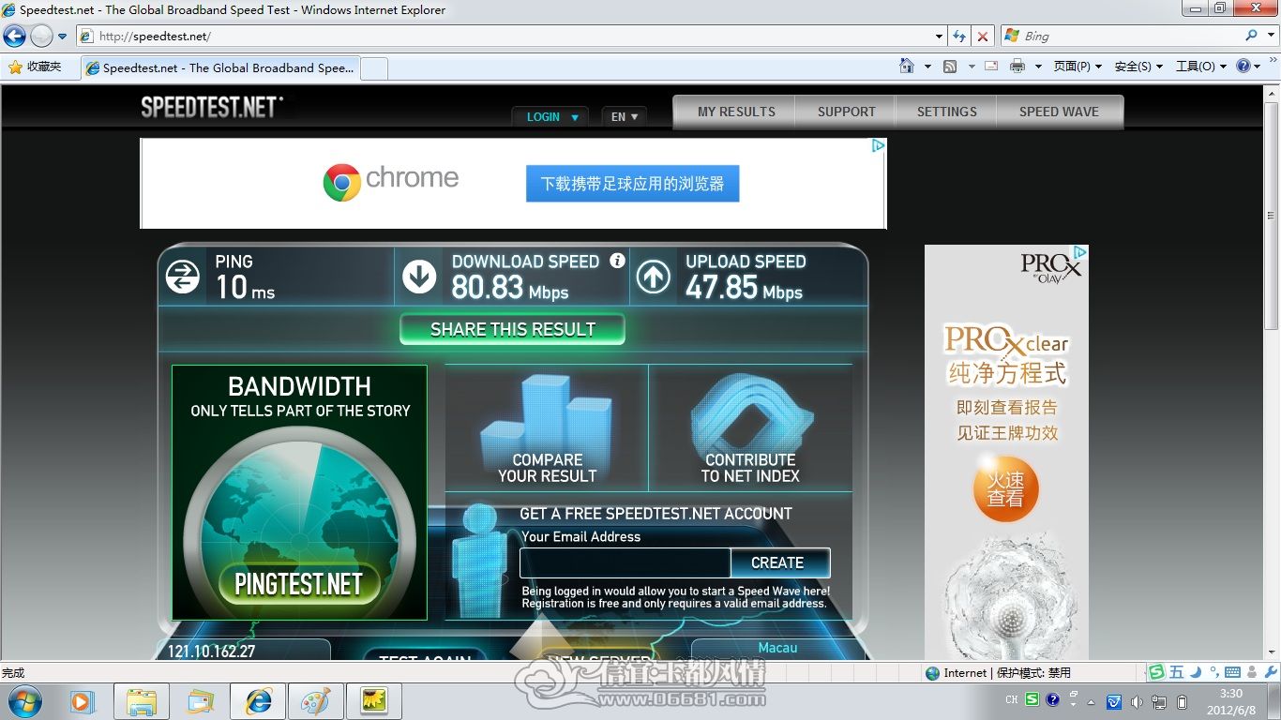Click the CREATE account button
1281x720 pixels.
(x=778, y=562)
